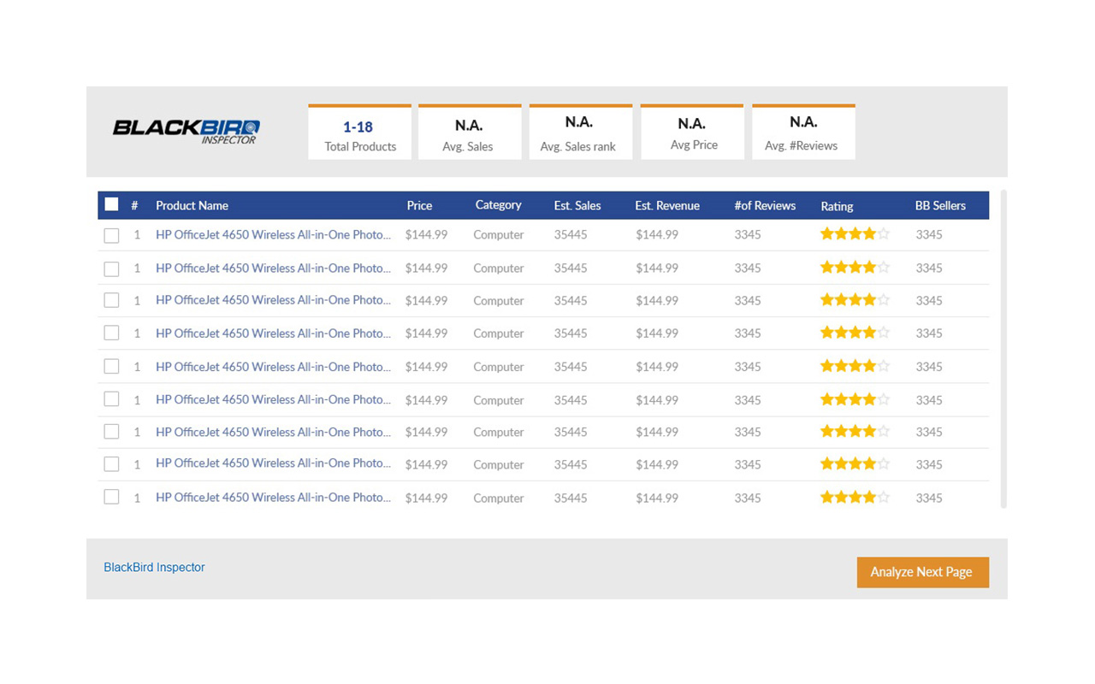
Task: Sort by the BB Sellers column header
Action: click(940, 205)
